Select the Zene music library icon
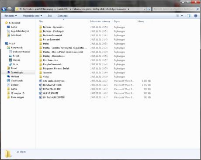The image size is (201, 160). point(10,64)
